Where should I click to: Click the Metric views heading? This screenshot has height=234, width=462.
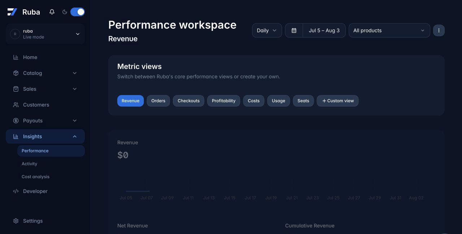click(139, 67)
